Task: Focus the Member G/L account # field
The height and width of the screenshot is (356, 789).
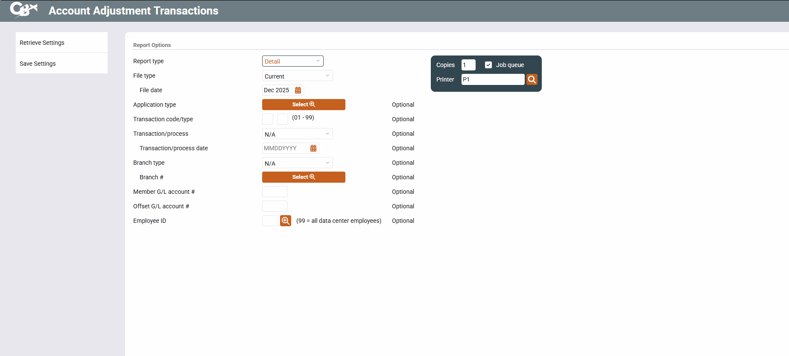Action: point(275,192)
